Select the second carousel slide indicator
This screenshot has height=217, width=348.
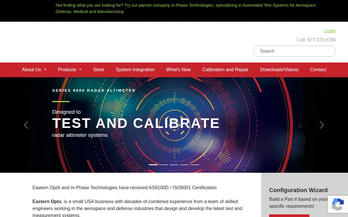pos(164,165)
